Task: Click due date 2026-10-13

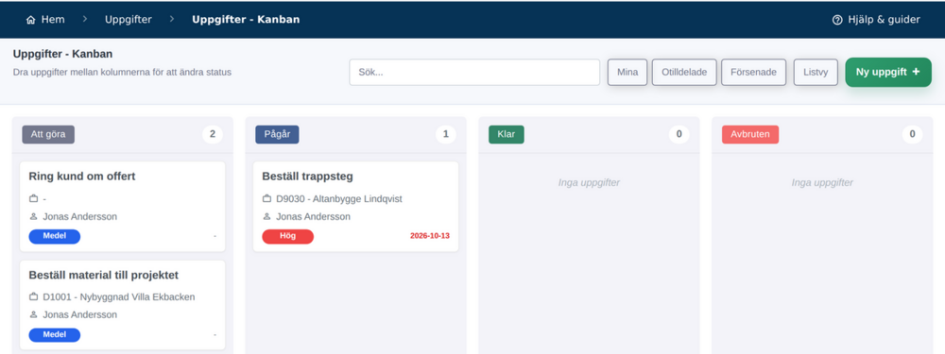Action: [x=430, y=236]
